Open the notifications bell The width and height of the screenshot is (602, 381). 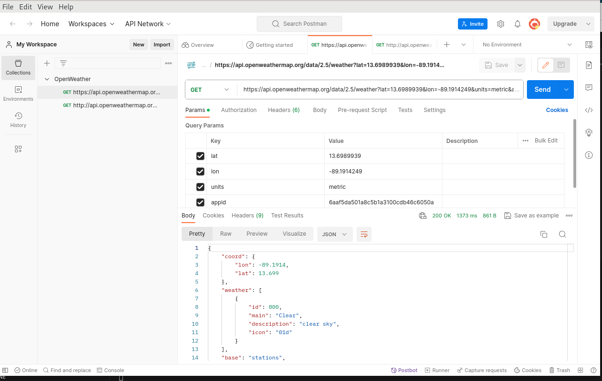[x=518, y=24]
